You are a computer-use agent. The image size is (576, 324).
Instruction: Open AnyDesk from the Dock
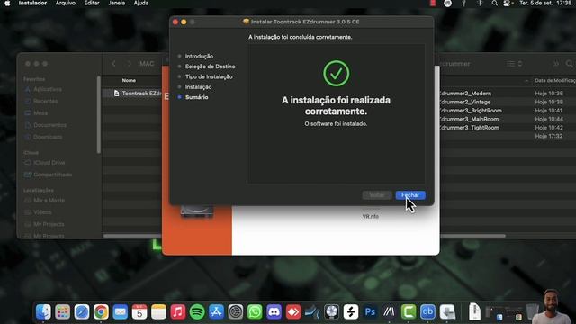(x=293, y=312)
